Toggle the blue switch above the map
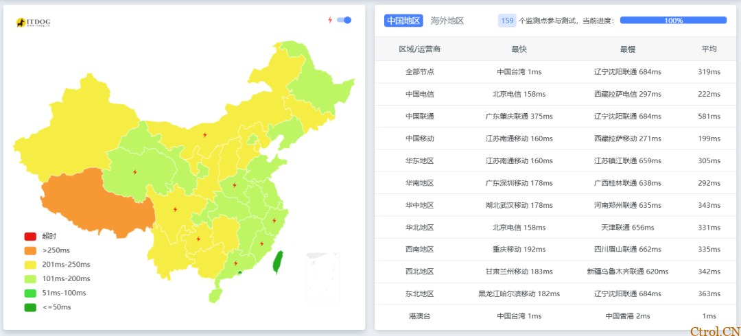This screenshot has height=336, width=741. pos(344,20)
